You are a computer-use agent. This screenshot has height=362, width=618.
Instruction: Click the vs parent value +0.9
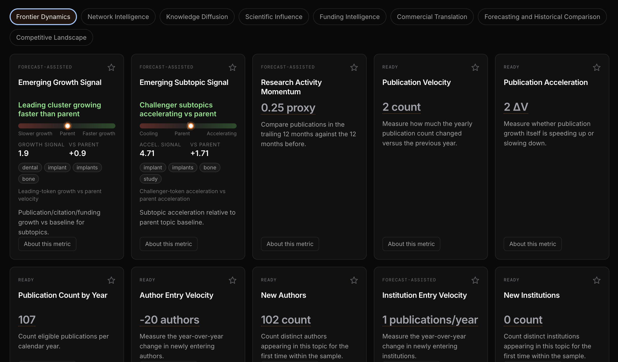click(77, 153)
